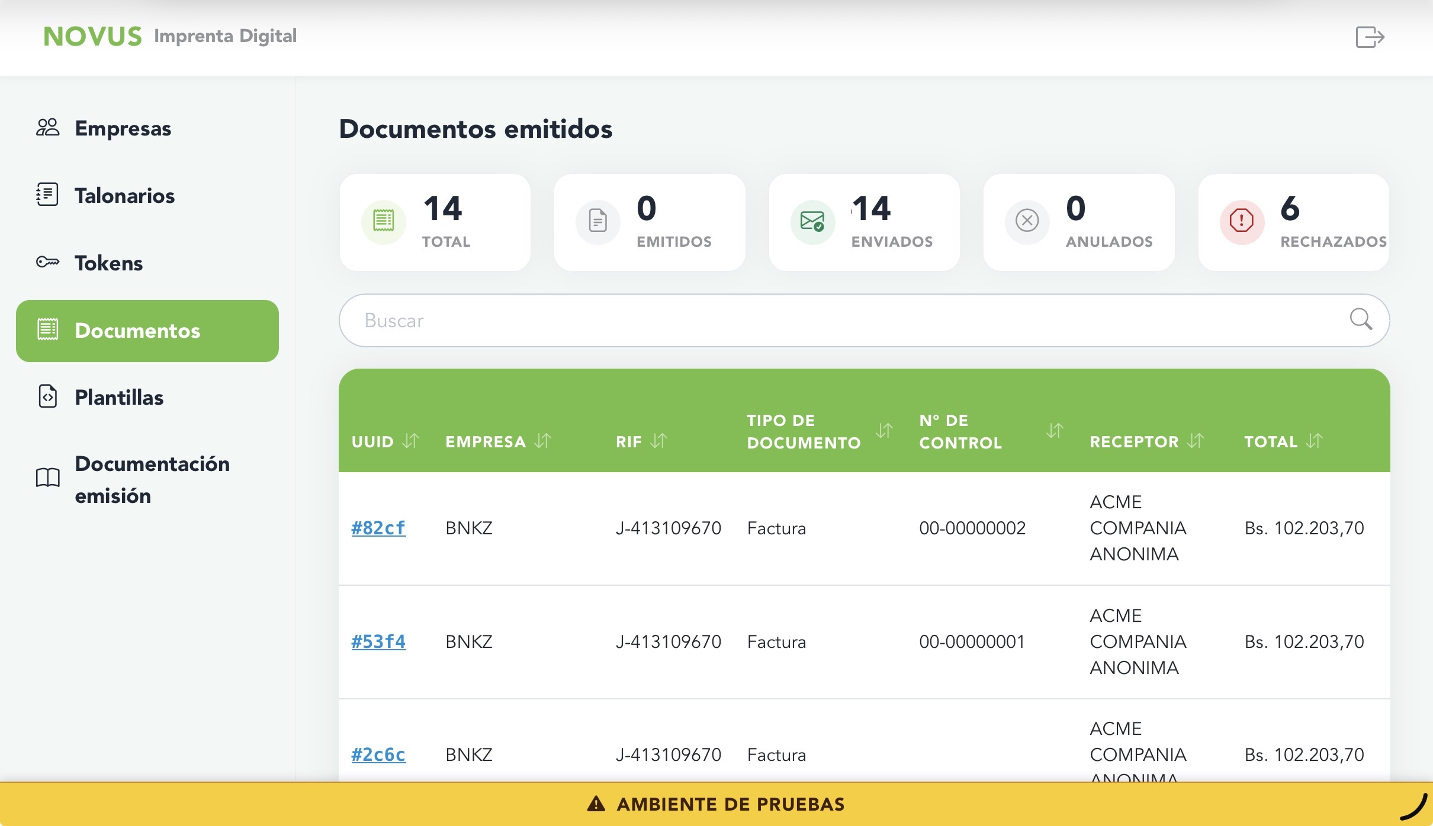
Task: Click the Empresas people icon
Action: coord(47,127)
